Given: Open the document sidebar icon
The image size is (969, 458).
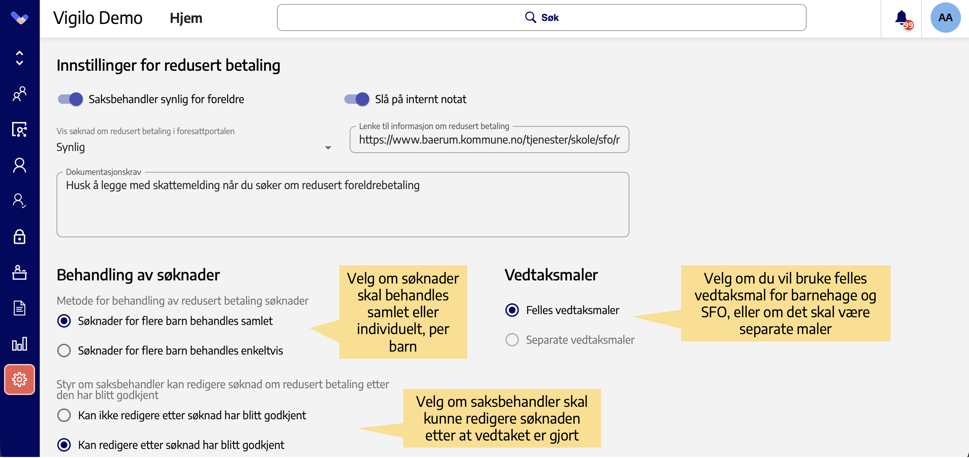Looking at the screenshot, I should (x=20, y=308).
